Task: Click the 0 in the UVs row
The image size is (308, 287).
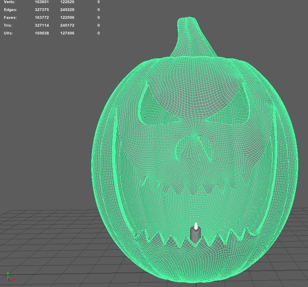Action: click(99, 33)
